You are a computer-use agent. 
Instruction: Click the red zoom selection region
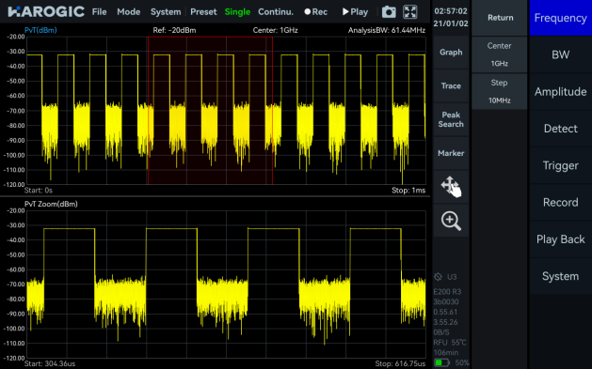coord(210,110)
